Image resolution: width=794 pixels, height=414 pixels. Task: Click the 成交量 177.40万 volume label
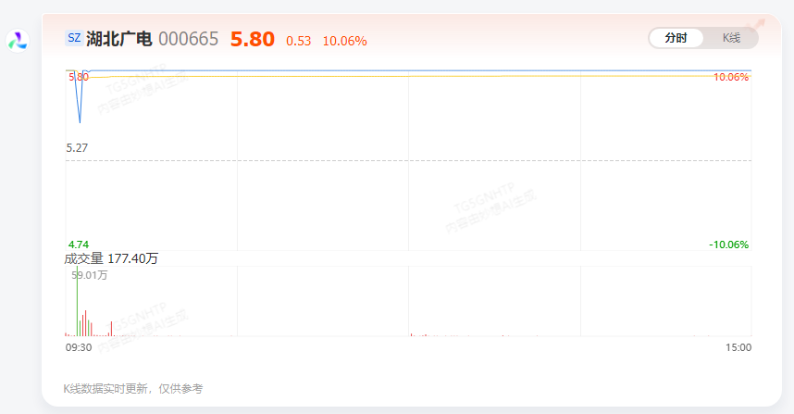point(111,258)
